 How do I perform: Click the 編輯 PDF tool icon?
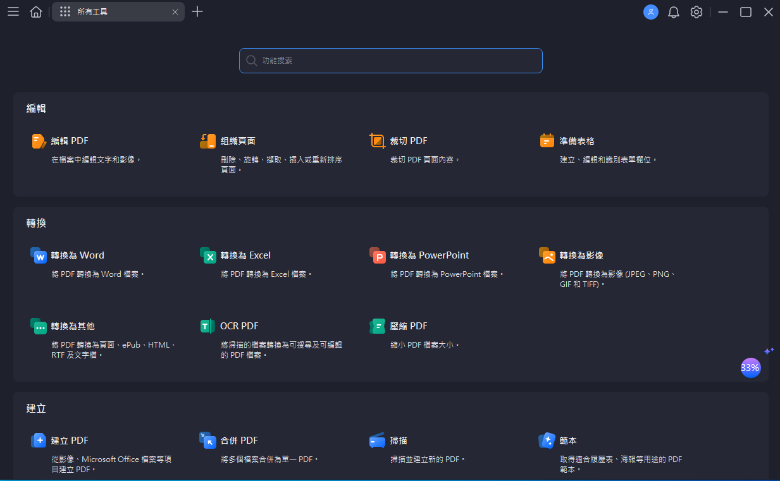pos(39,141)
